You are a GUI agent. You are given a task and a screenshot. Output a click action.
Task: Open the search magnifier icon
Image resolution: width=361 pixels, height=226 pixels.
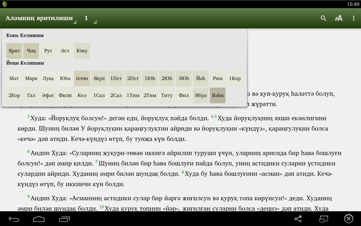pyautogui.click(x=324, y=18)
